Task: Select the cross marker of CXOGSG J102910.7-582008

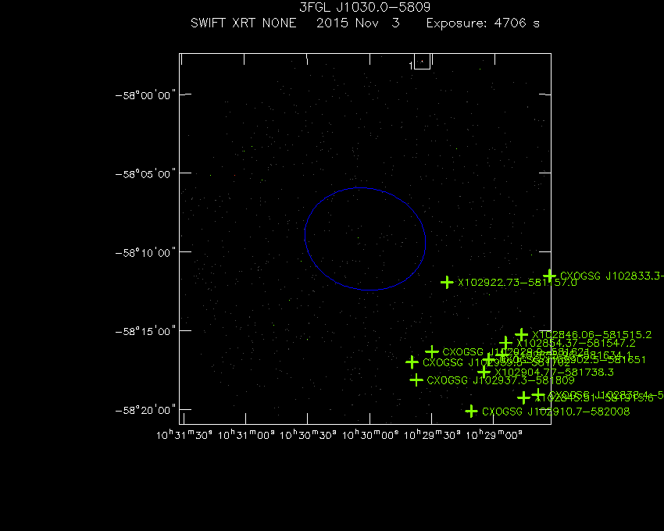Action: coord(471,412)
